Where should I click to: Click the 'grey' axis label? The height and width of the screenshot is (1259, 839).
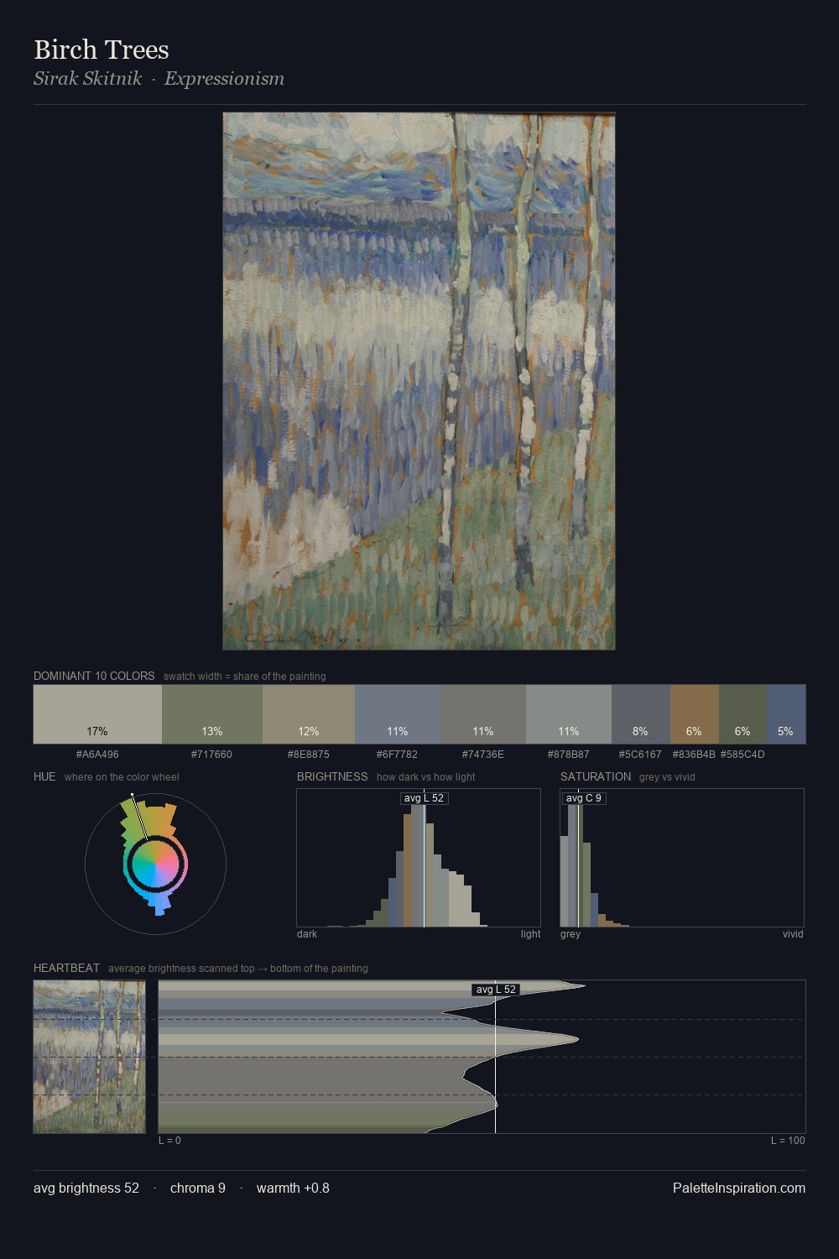[x=571, y=934]
